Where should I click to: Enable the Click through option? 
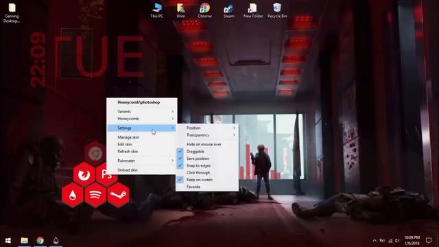click(207, 172)
